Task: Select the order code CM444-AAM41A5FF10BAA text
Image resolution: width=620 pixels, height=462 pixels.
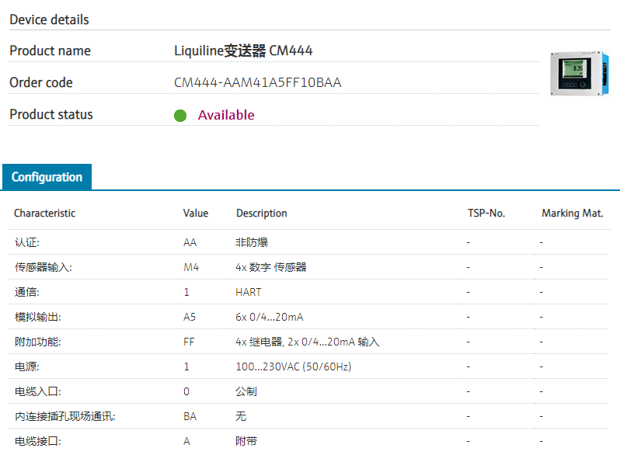Action: pyautogui.click(x=257, y=82)
